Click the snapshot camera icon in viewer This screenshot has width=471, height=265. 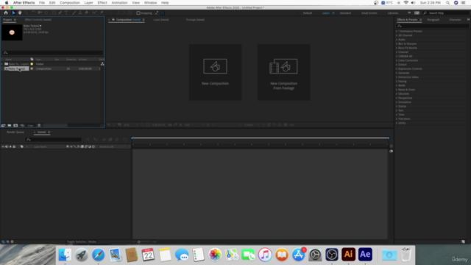[x=170, y=124]
